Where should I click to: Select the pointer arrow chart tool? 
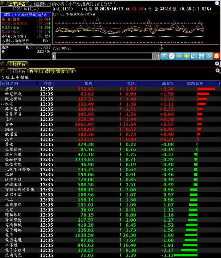tap(165, 56)
